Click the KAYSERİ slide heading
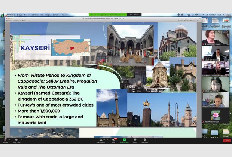This screenshot has width=232, height=157. click(x=35, y=48)
